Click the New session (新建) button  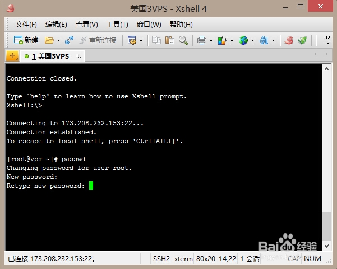pyautogui.click(x=26, y=40)
